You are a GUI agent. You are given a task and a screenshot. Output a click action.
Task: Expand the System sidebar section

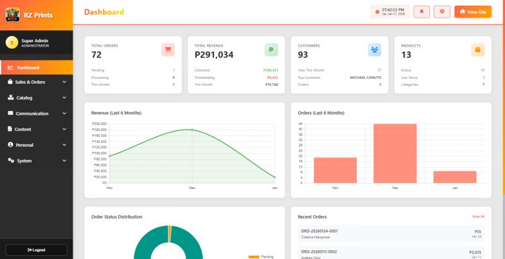pos(36,161)
